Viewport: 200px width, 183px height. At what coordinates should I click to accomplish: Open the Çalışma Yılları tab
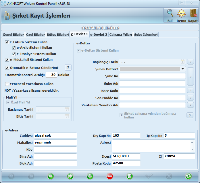121,35
